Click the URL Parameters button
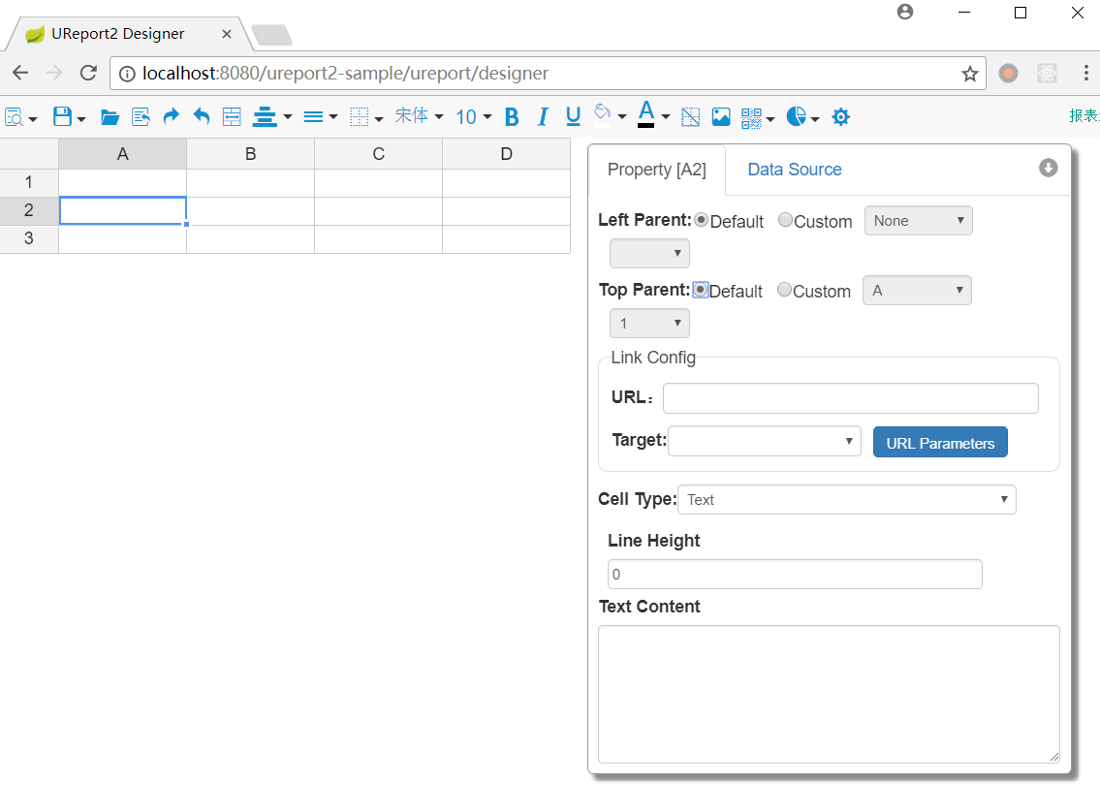 pyautogui.click(x=940, y=443)
